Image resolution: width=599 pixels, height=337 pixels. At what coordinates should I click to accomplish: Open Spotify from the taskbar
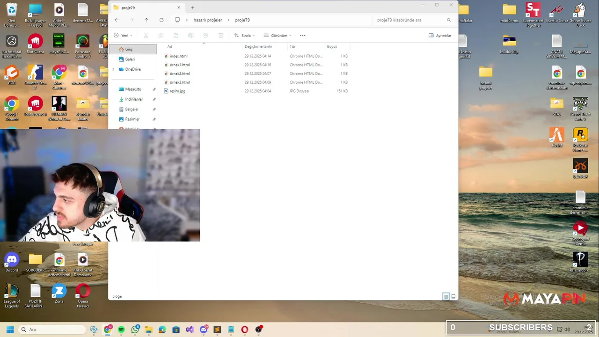click(x=121, y=330)
